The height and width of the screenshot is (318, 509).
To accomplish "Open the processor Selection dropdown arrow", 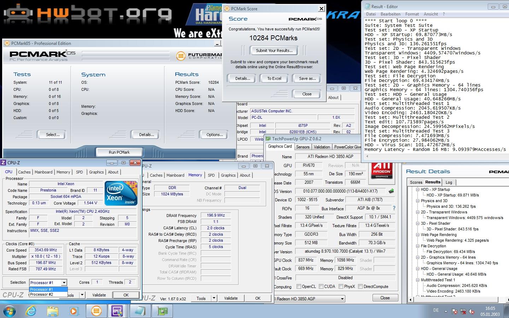I will click(x=64, y=283).
